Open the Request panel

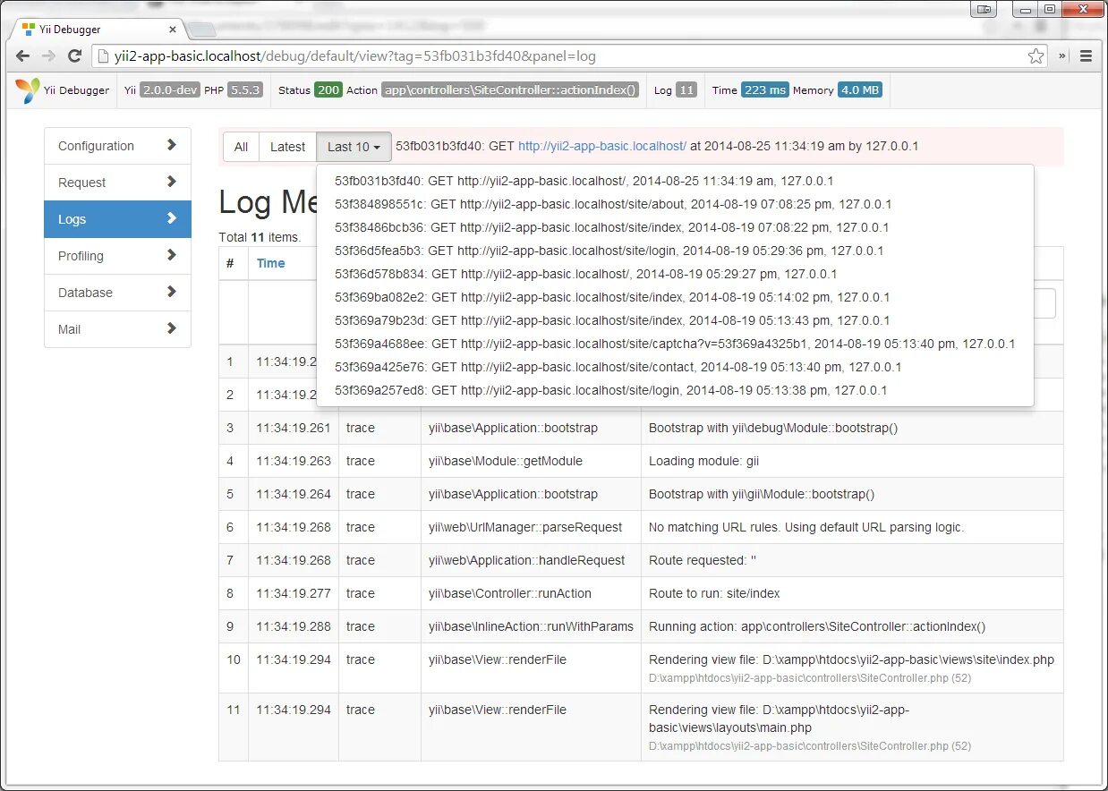coord(117,183)
